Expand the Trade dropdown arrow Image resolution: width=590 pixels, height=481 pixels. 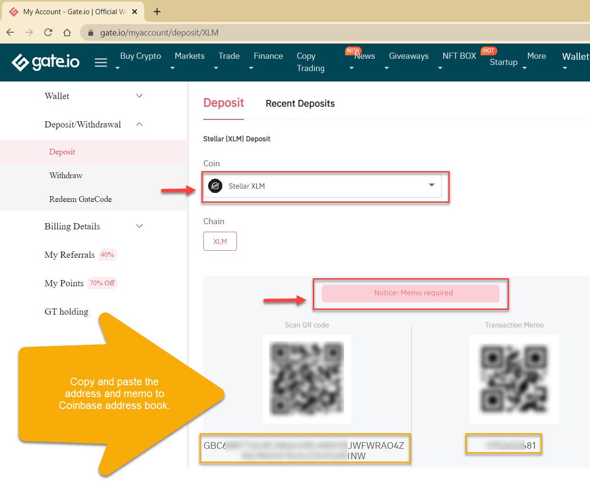point(216,68)
